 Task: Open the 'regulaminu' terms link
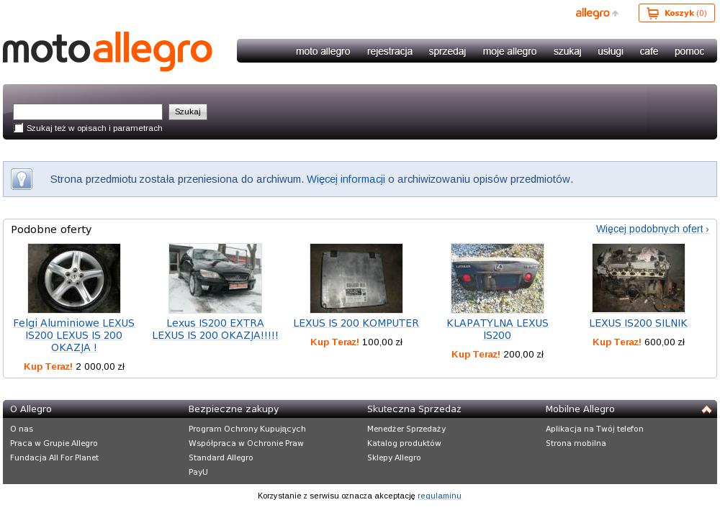click(439, 496)
